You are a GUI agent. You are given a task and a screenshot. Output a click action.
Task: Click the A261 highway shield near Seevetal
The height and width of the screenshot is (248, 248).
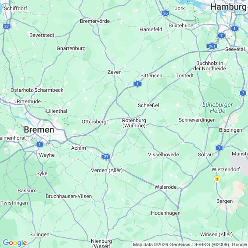click(x=212, y=46)
